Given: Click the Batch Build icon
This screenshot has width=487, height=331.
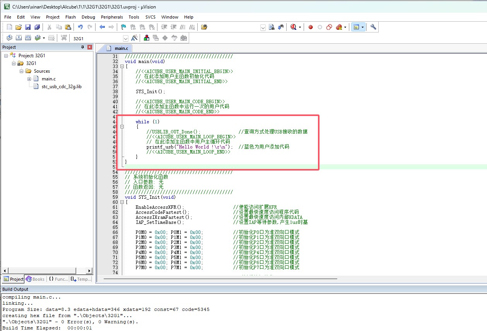Looking at the screenshot, I should click(38, 38).
